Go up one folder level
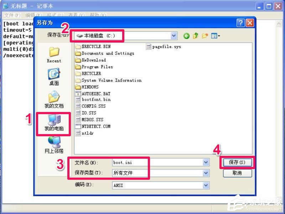This screenshot has width=285, height=214. coord(196,36)
